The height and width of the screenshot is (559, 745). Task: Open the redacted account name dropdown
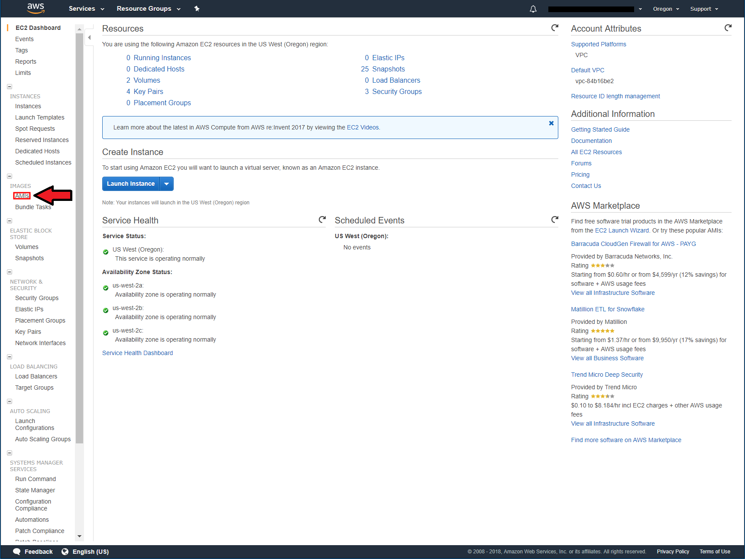point(595,9)
